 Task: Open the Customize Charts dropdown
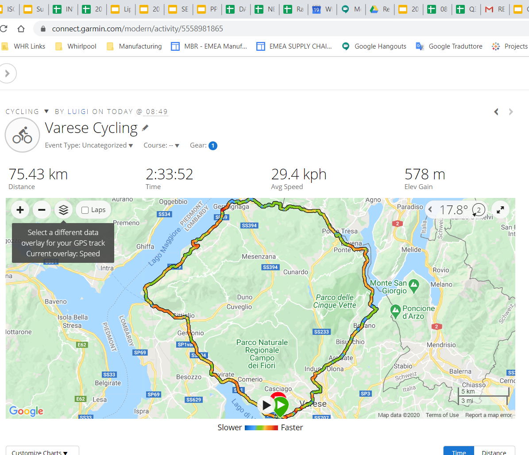pyautogui.click(x=42, y=451)
